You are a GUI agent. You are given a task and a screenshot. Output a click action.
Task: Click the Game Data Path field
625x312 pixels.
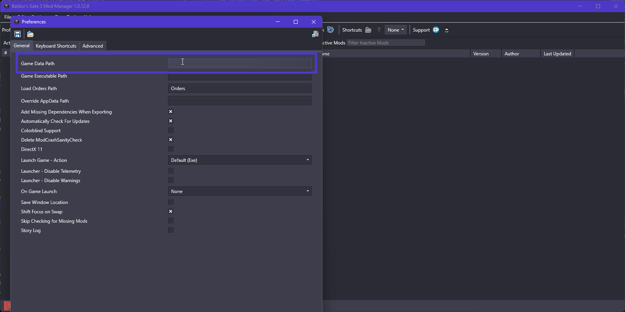pos(240,63)
